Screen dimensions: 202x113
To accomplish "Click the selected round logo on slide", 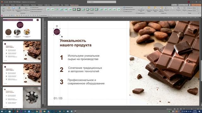I will click(57, 32).
